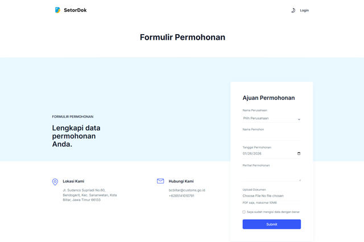Click the envelope mail icon

click(x=160, y=181)
